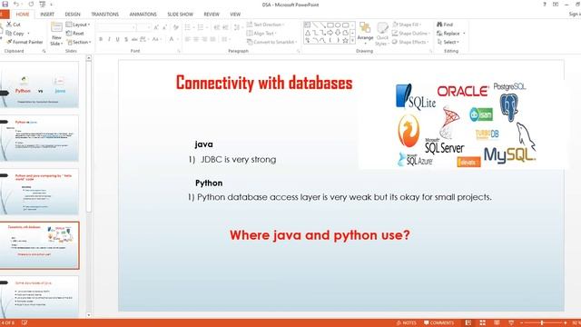
Task: Open the REVIEW tab
Action: pyautogui.click(x=212, y=15)
